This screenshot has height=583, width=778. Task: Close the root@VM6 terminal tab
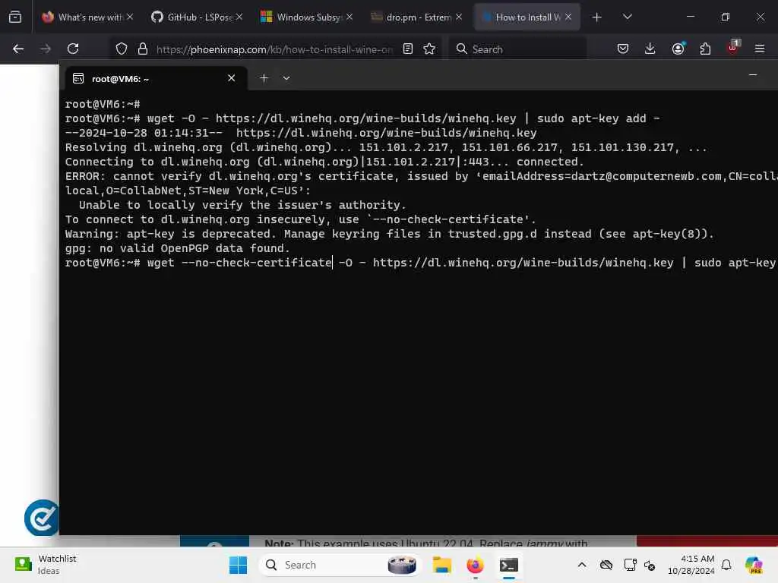click(231, 78)
